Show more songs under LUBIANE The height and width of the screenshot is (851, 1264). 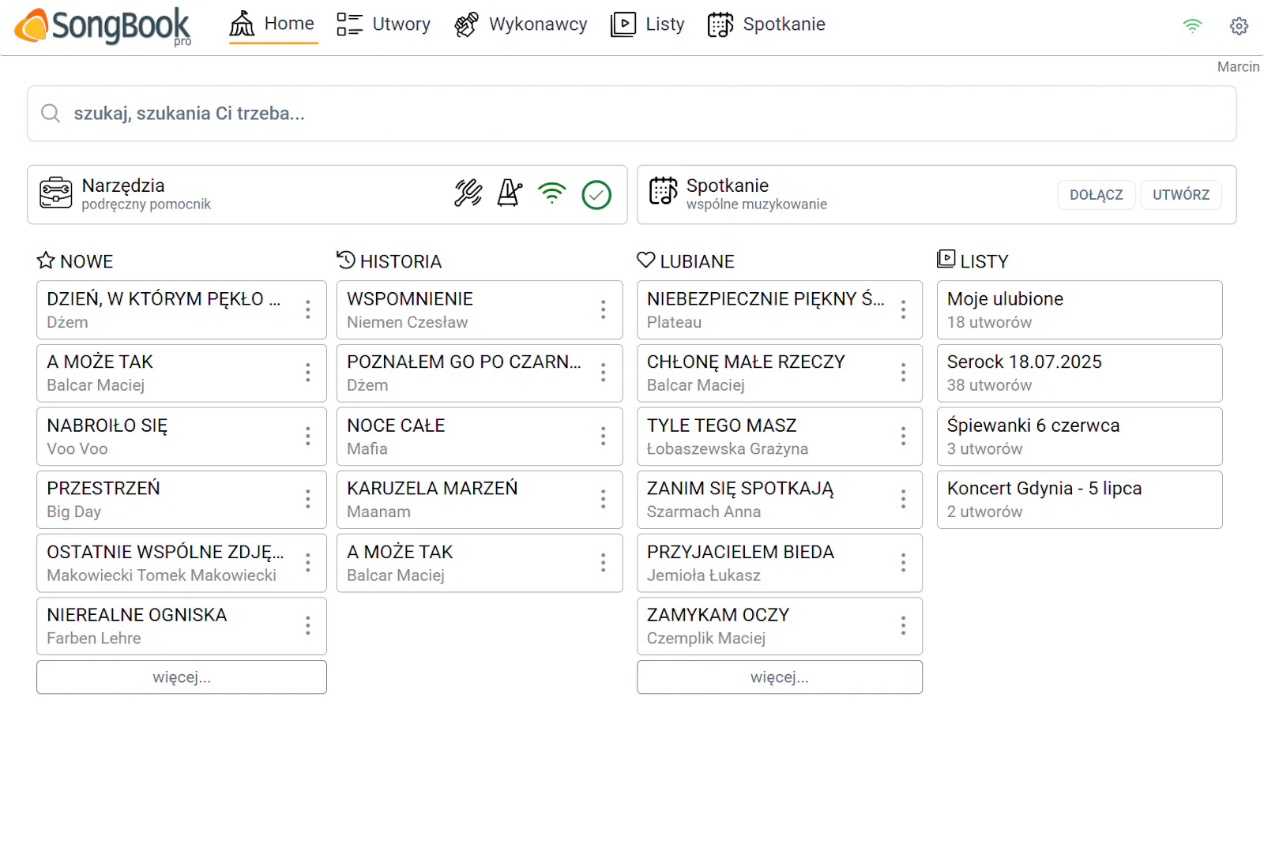(780, 677)
